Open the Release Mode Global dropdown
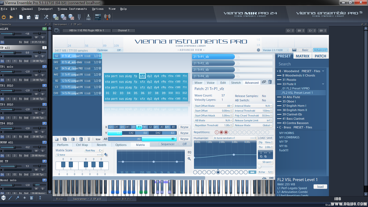This screenshot has height=207, width=368. coord(253,125)
